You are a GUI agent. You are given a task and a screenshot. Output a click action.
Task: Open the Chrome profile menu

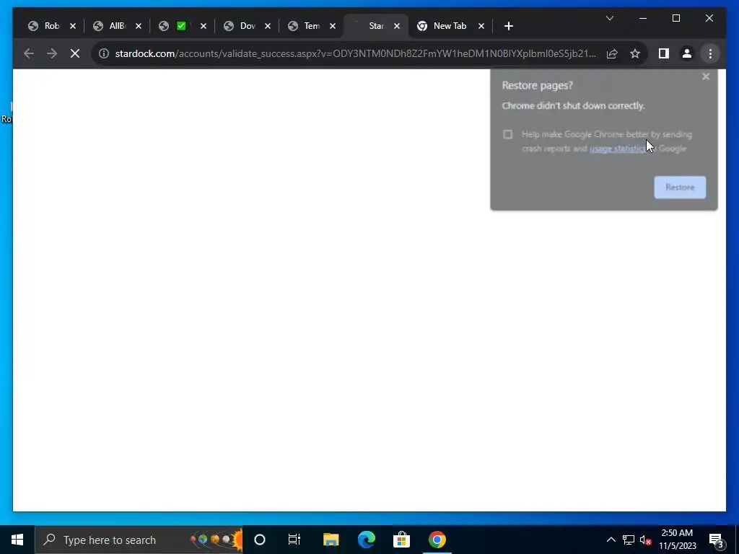coord(687,53)
